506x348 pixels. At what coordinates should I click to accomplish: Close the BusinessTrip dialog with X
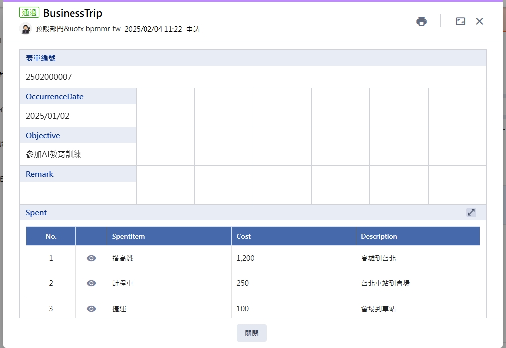pyautogui.click(x=479, y=21)
